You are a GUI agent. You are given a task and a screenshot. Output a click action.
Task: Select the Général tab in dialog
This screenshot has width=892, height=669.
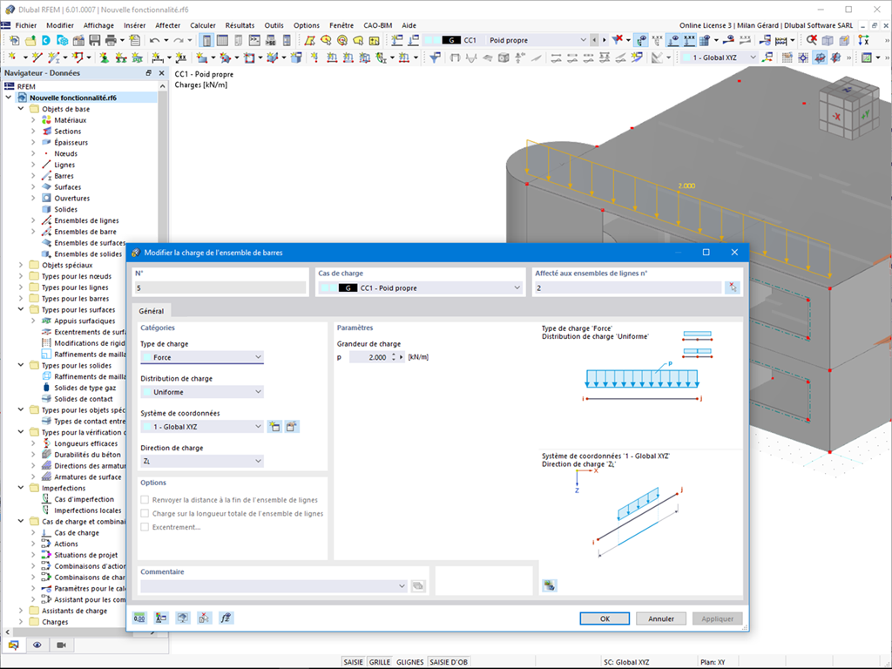tap(152, 311)
